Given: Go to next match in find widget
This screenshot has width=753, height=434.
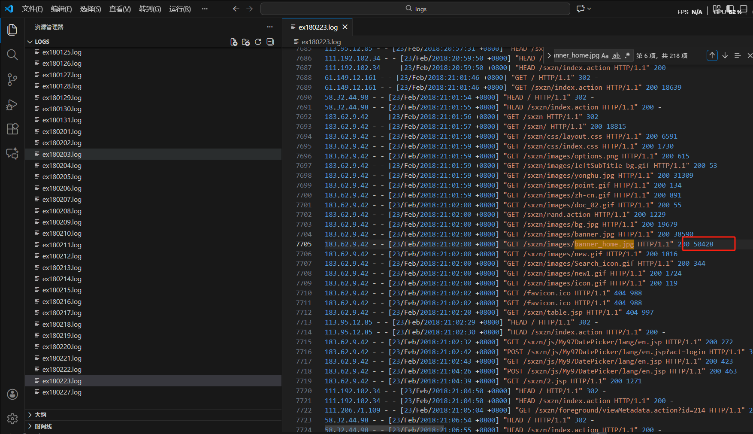Looking at the screenshot, I should [x=725, y=55].
